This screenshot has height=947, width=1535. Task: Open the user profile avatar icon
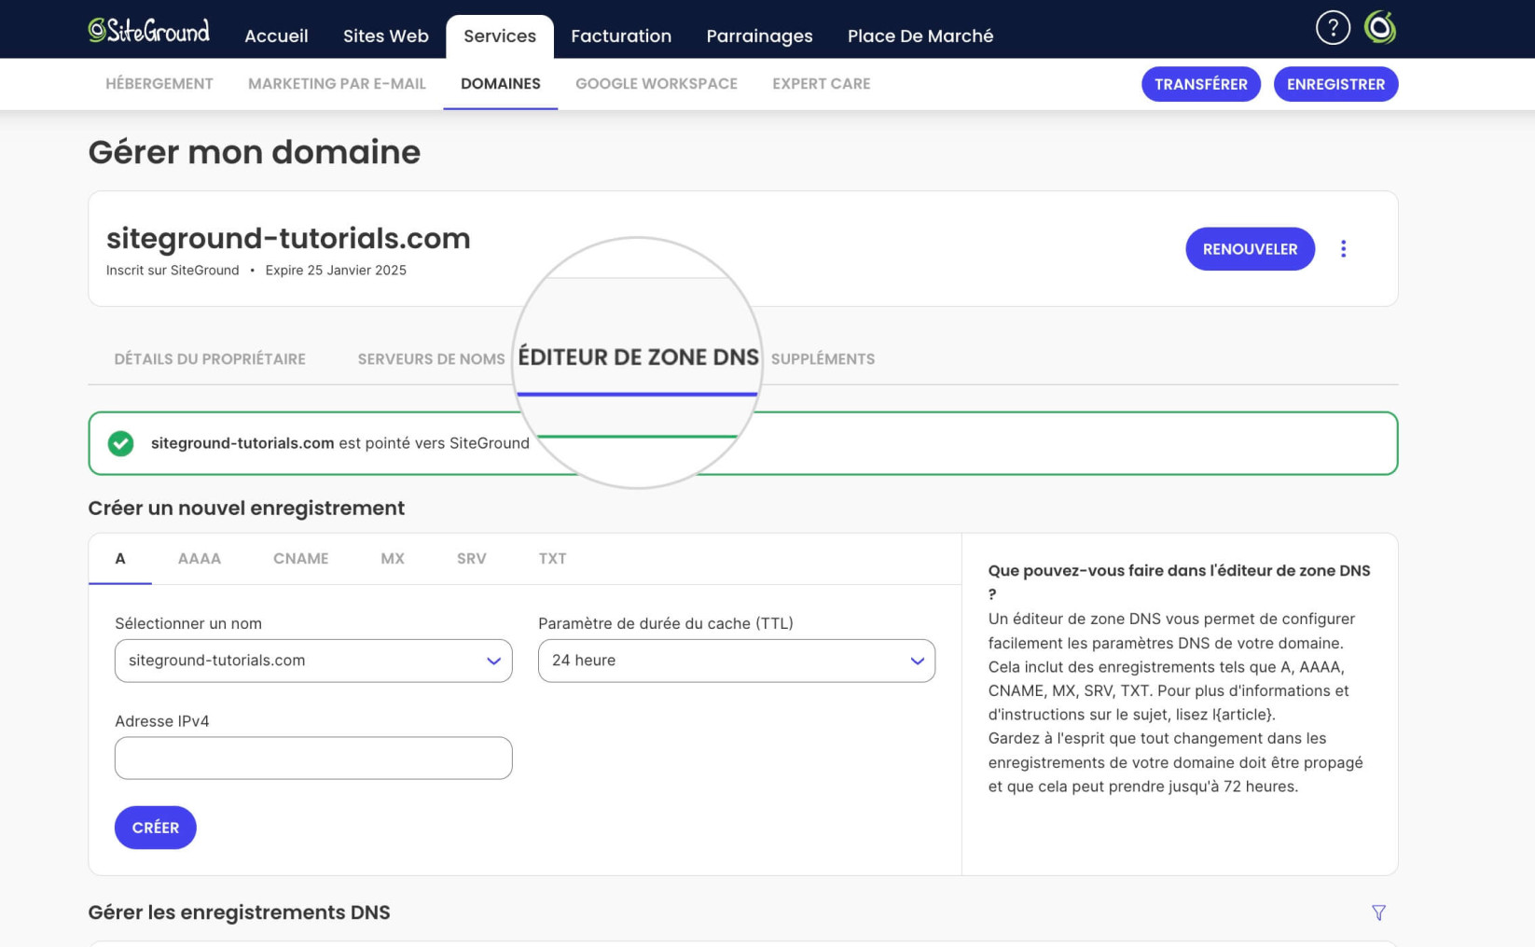[1380, 28]
